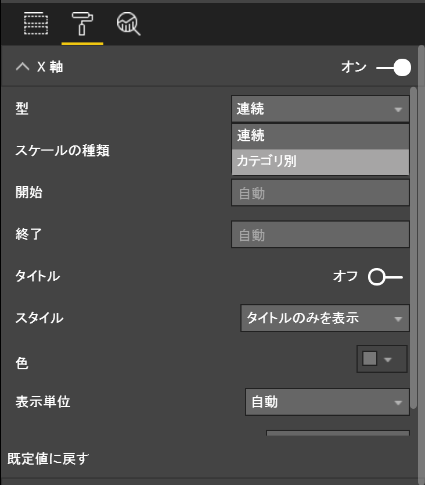425x485 pixels.
Task: Click the スケールの種類 label
Action: point(62,150)
